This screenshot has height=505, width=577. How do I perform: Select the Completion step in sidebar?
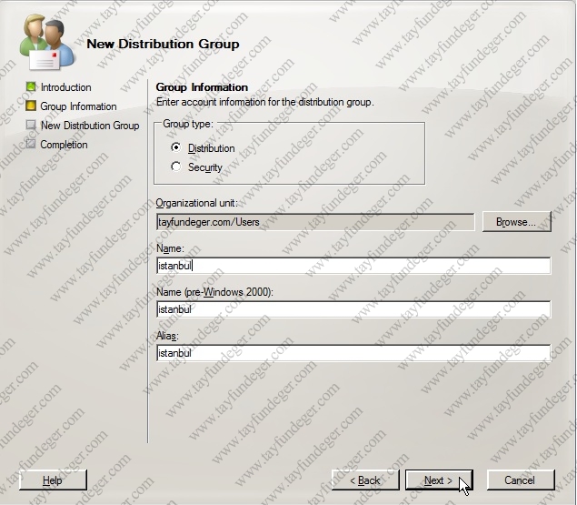point(64,145)
